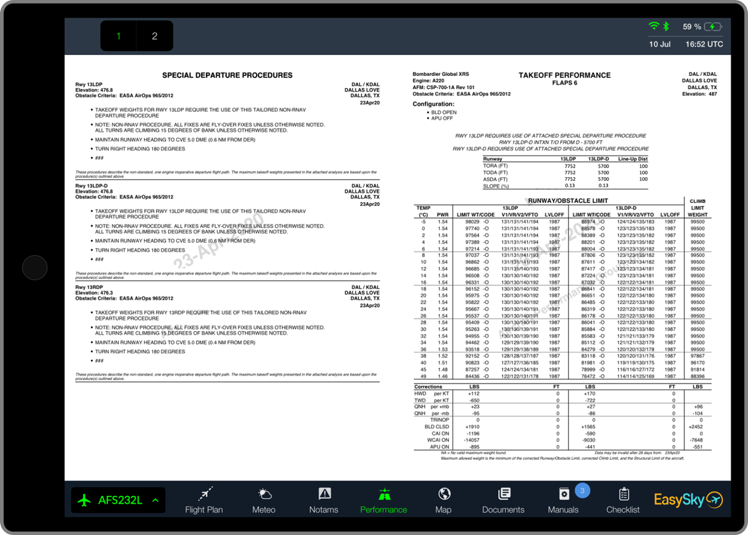Click the WCAI ON correction row label
The image size is (748, 535).
point(438,440)
